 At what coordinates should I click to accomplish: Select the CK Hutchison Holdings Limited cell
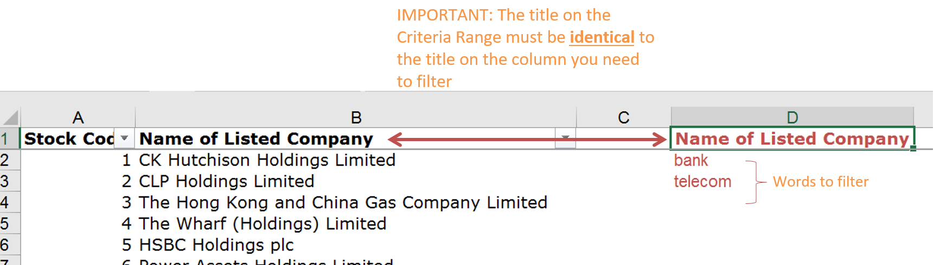click(267, 160)
